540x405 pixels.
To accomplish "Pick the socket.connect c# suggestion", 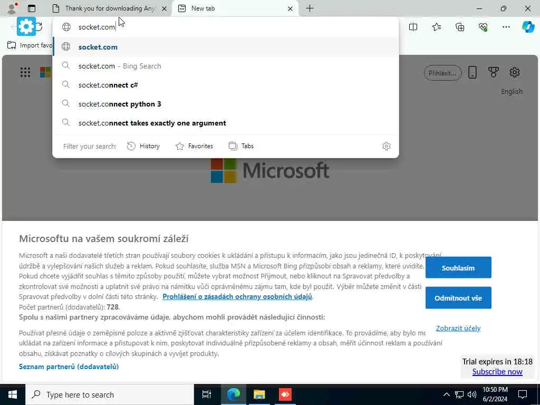I will click(x=226, y=85).
